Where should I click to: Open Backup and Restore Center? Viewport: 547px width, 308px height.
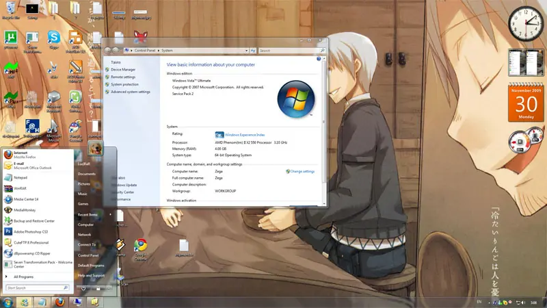[37, 221]
